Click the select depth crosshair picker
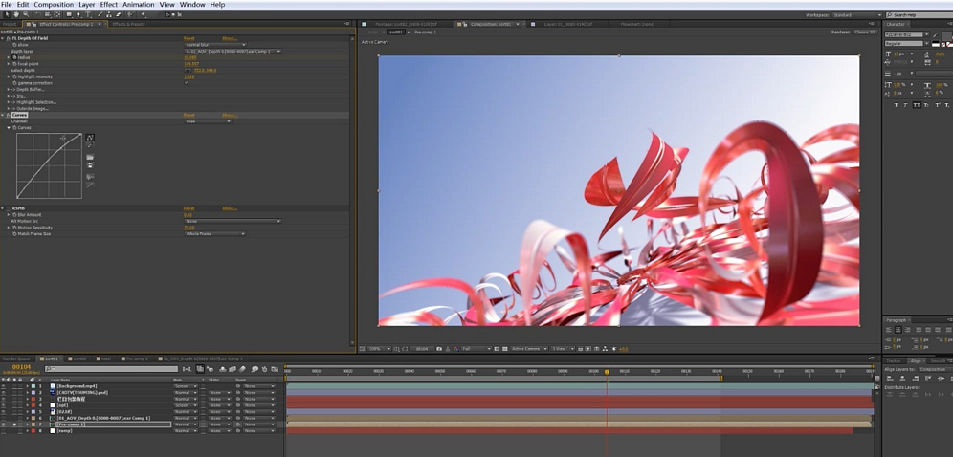The image size is (953, 457). click(x=188, y=71)
